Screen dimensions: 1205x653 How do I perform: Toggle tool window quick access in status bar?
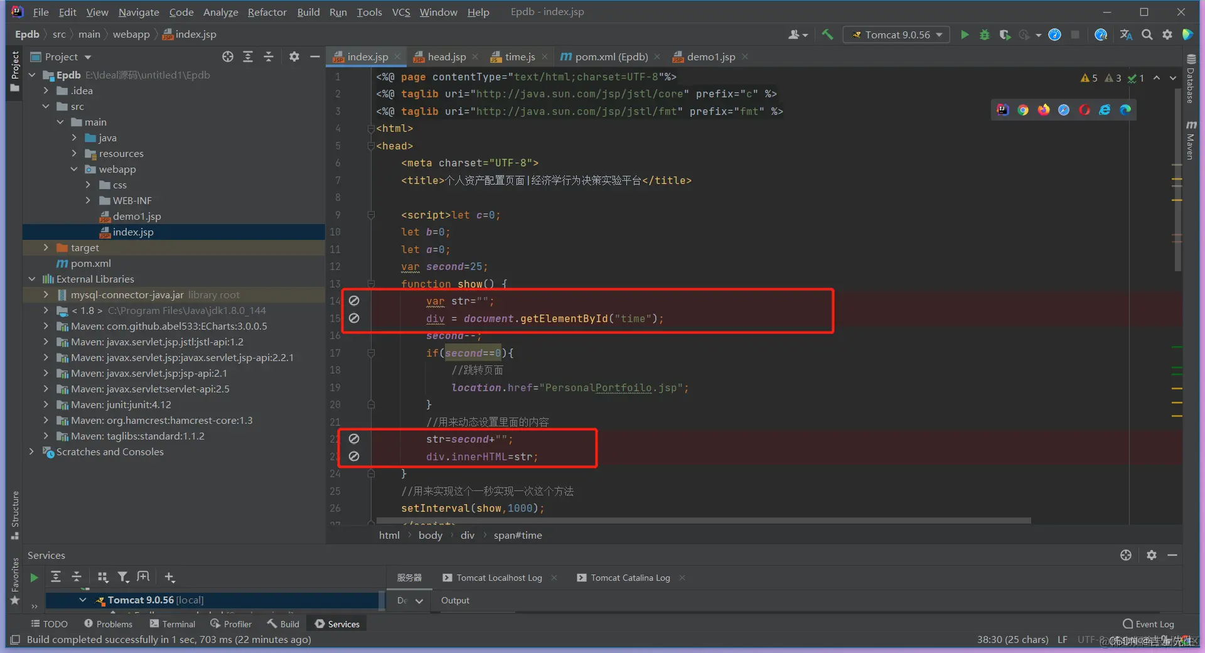click(x=15, y=640)
